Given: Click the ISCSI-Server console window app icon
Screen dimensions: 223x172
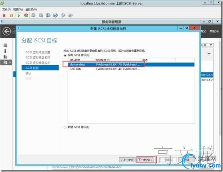Looking at the screenshot, I should click(x=2, y=3).
